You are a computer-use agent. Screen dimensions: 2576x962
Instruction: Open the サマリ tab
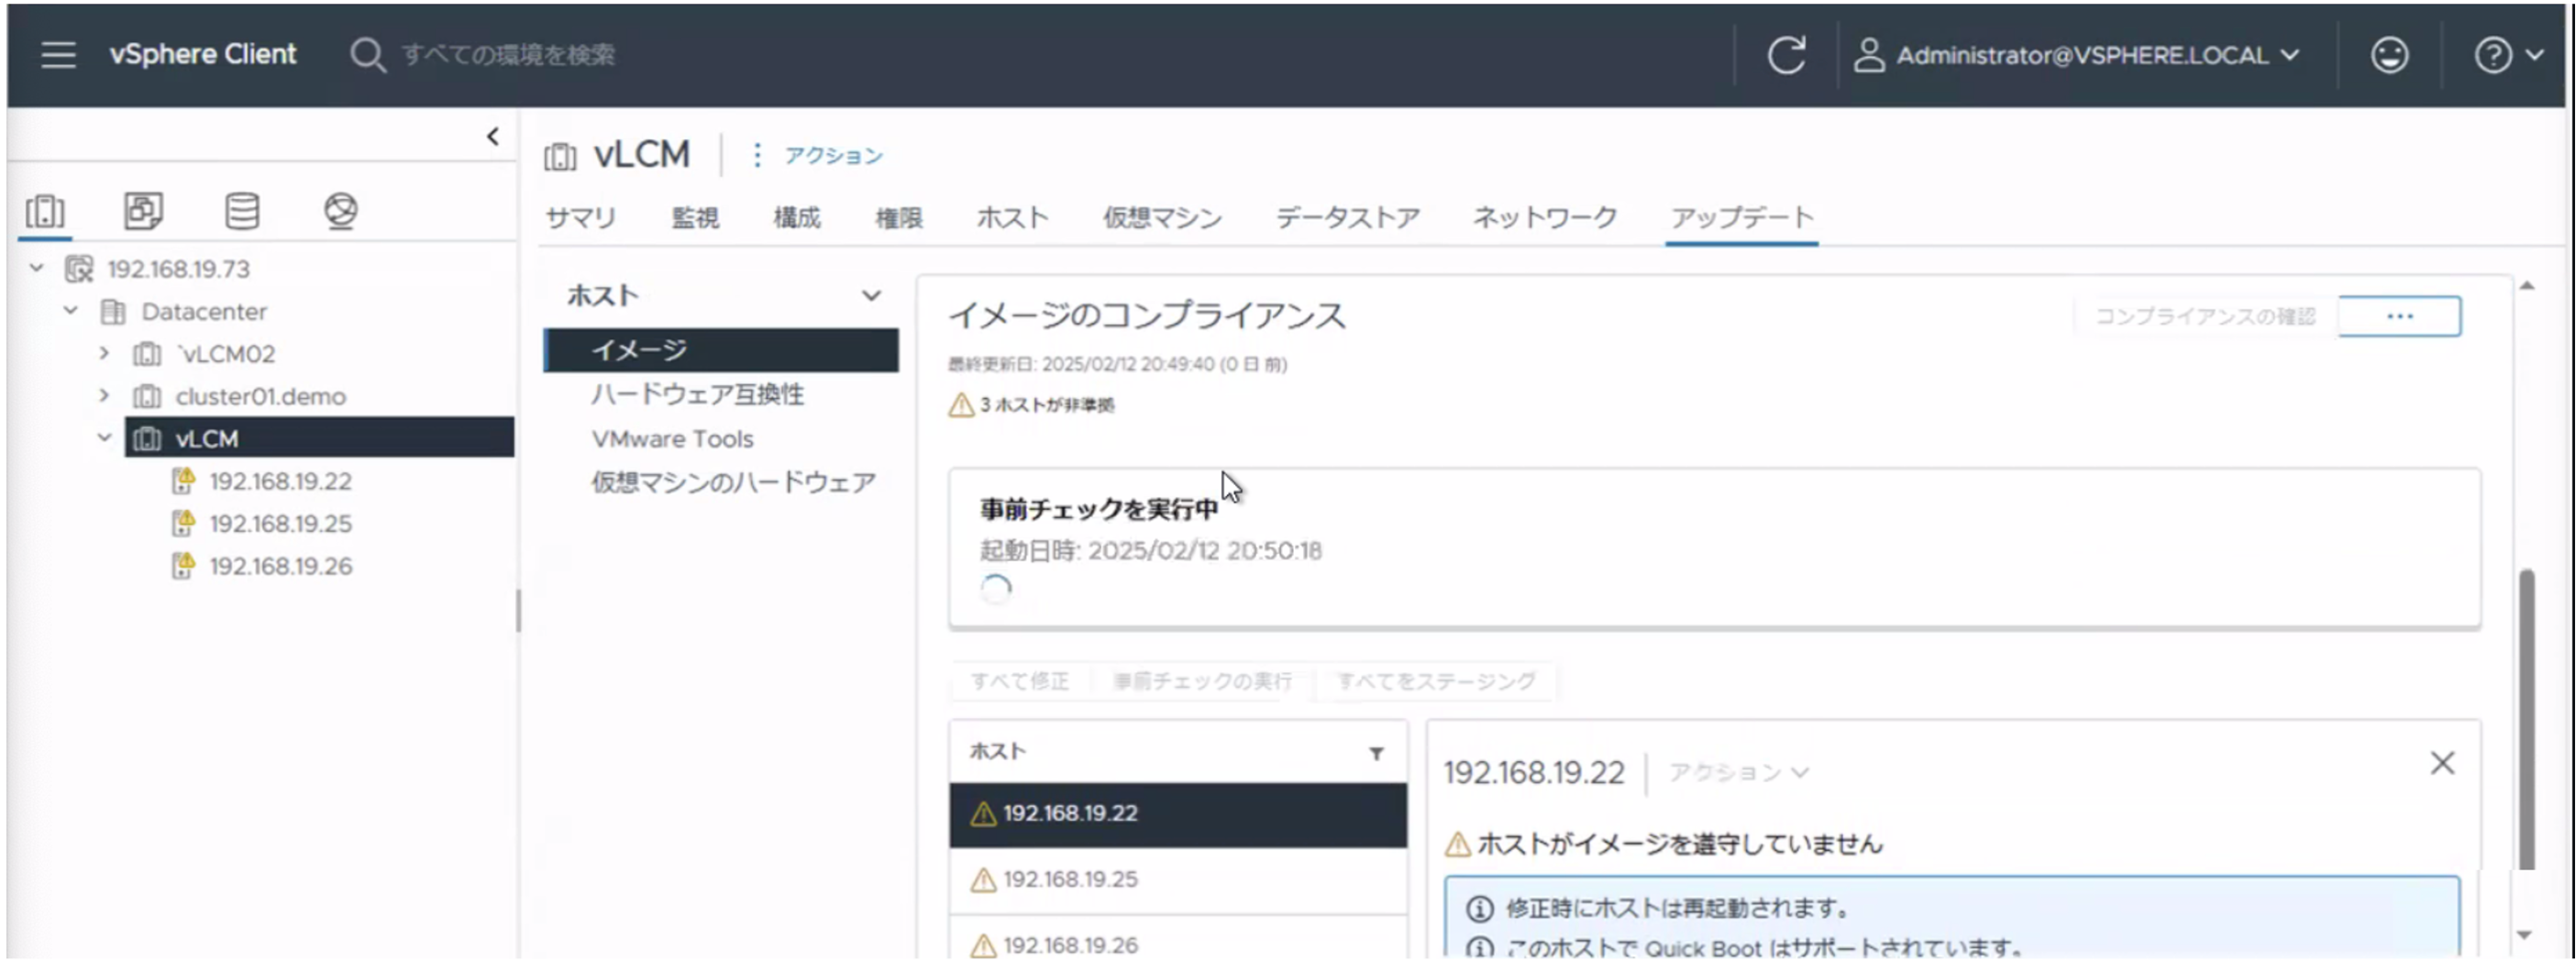[580, 218]
